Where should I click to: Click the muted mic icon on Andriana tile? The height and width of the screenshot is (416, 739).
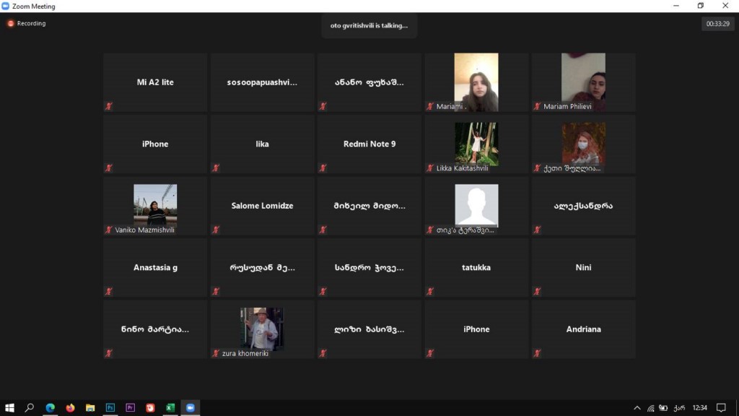pyautogui.click(x=538, y=353)
